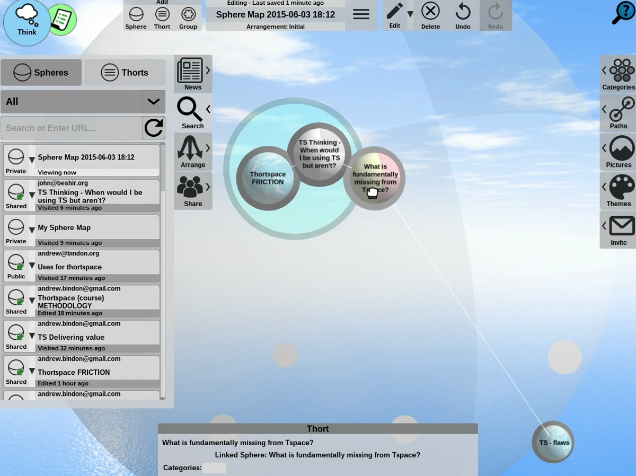This screenshot has width=636, height=476.
Task: Expand the News panel chevron
Action: [x=208, y=70]
